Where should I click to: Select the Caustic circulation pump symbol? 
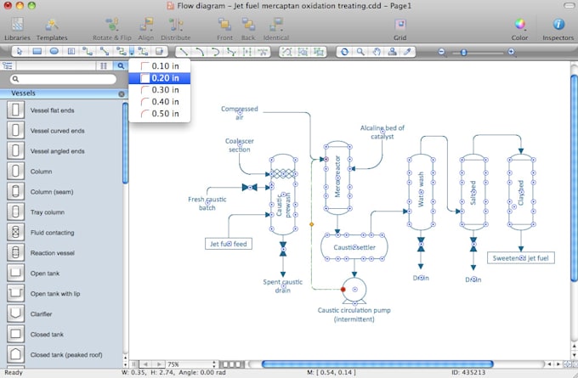[354, 291]
